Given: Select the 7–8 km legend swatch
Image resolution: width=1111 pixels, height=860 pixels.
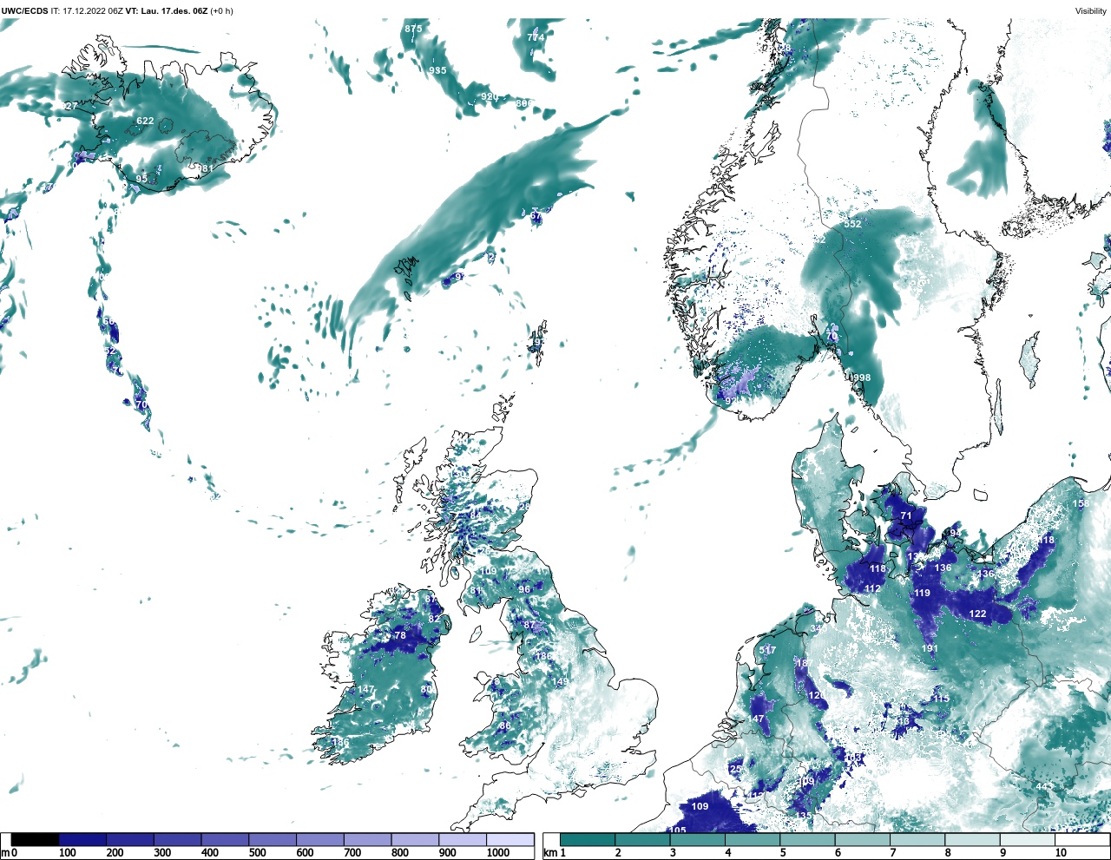Looking at the screenshot, I should [x=918, y=840].
